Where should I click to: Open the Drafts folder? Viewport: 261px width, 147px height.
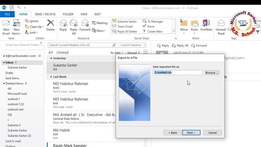tap(9, 73)
